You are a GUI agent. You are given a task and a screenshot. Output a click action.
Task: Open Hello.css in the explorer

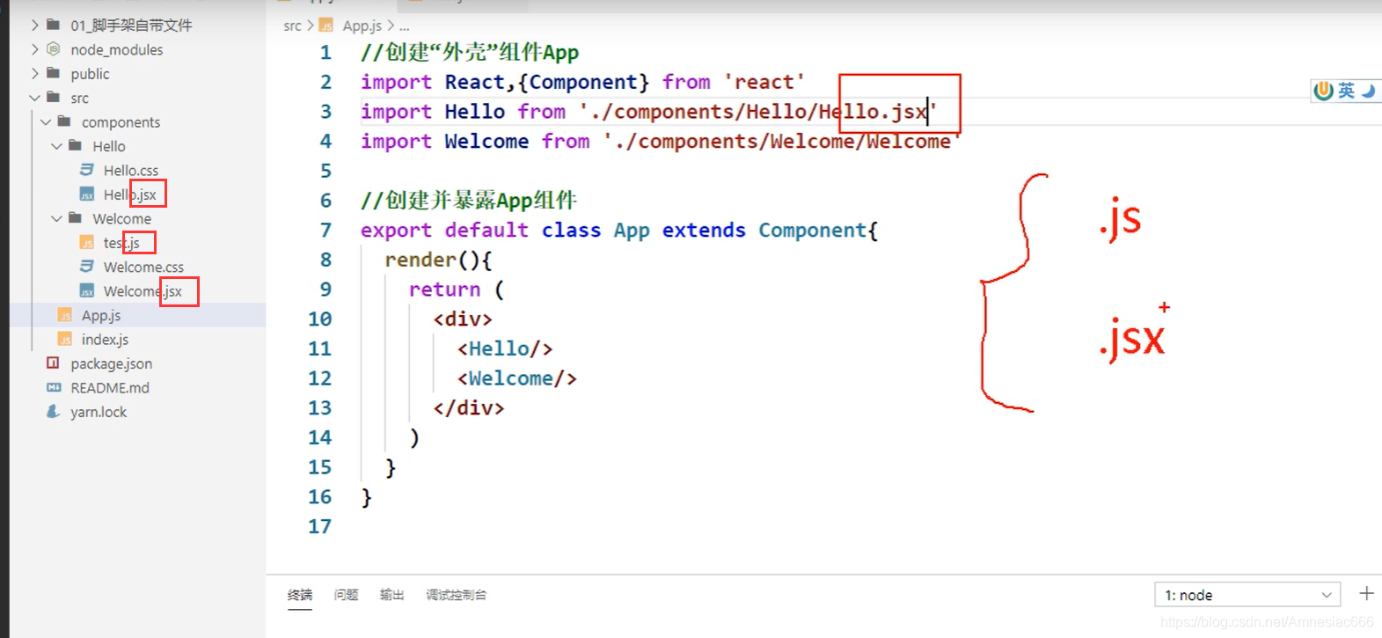[131, 171]
